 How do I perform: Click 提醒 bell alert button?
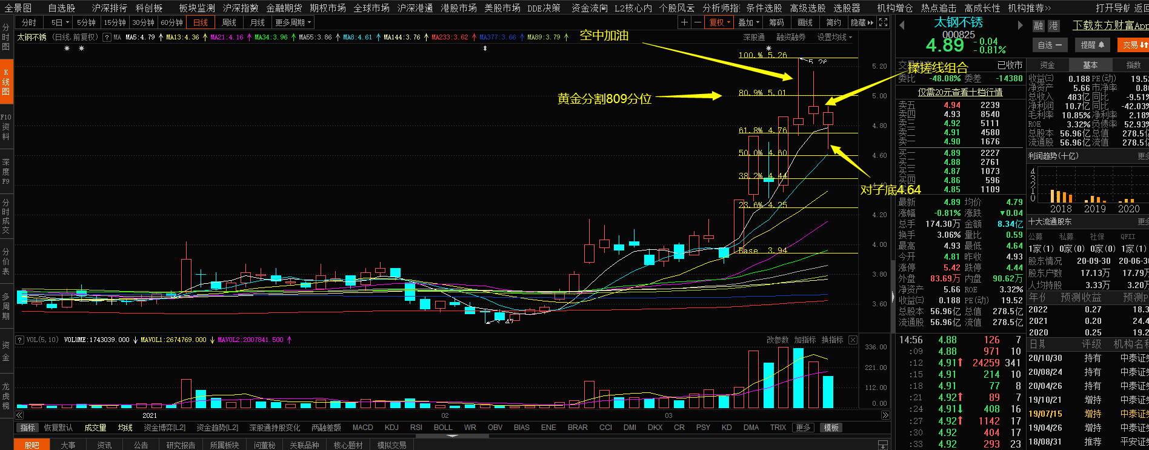click(1093, 45)
